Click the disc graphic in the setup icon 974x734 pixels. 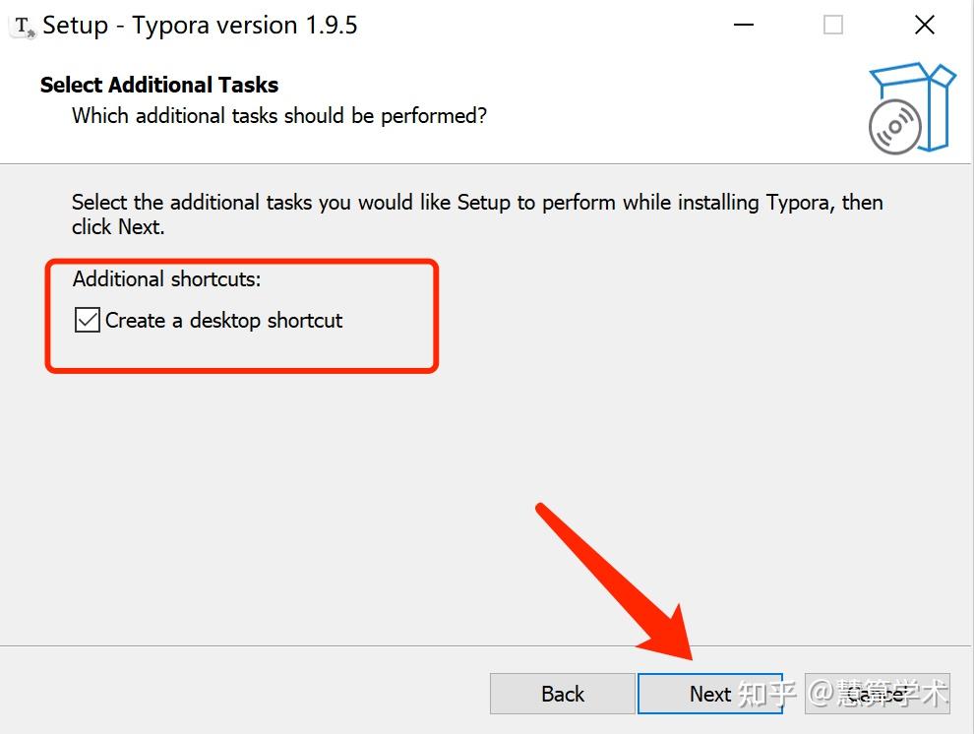click(894, 127)
